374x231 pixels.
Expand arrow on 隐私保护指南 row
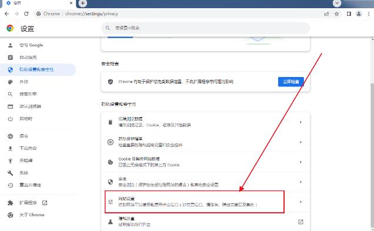tap(300, 142)
